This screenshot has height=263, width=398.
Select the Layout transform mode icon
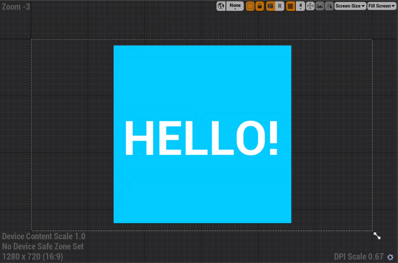(270, 6)
